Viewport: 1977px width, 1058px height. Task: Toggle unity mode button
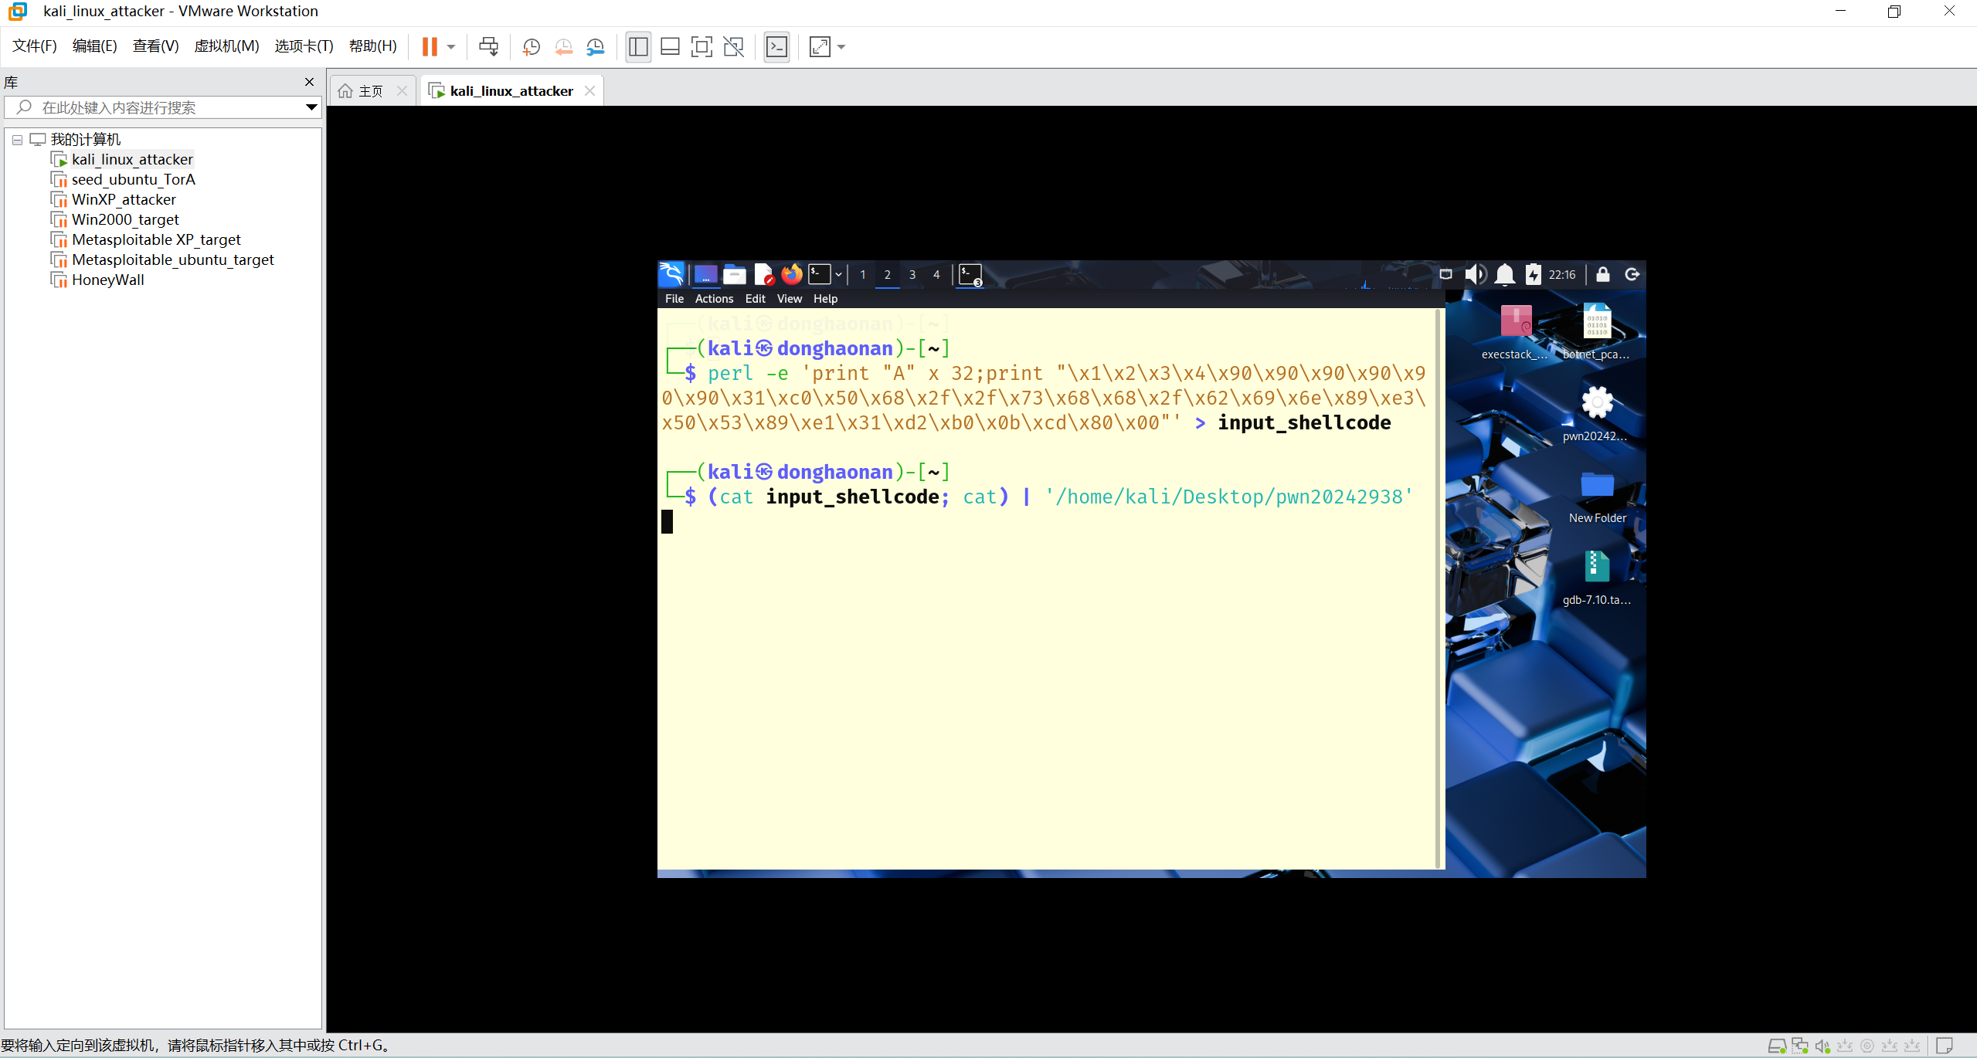[733, 47]
